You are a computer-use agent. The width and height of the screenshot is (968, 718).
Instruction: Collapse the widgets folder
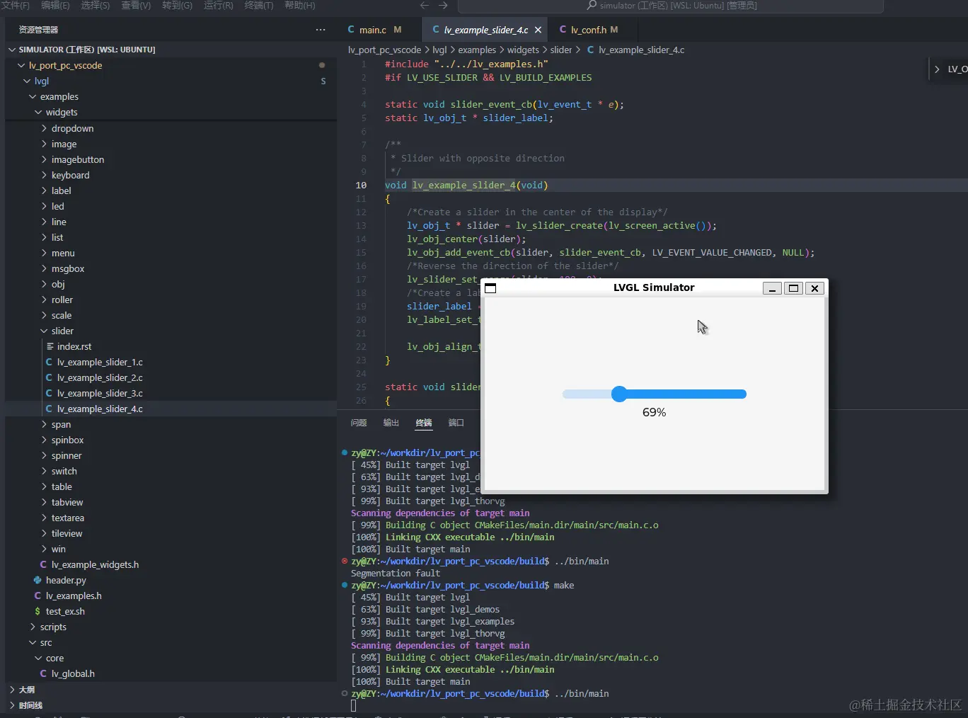(38, 112)
